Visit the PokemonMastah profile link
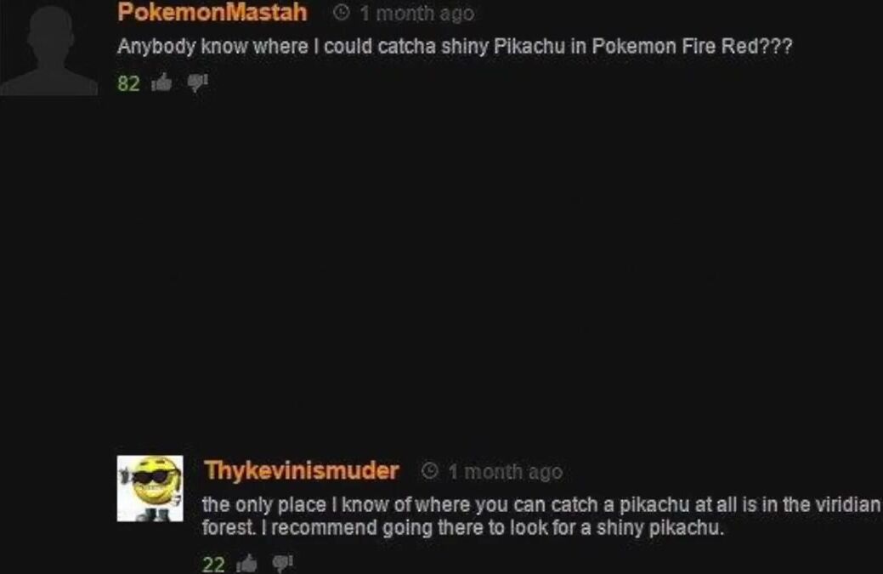883x574 pixels. point(212,13)
